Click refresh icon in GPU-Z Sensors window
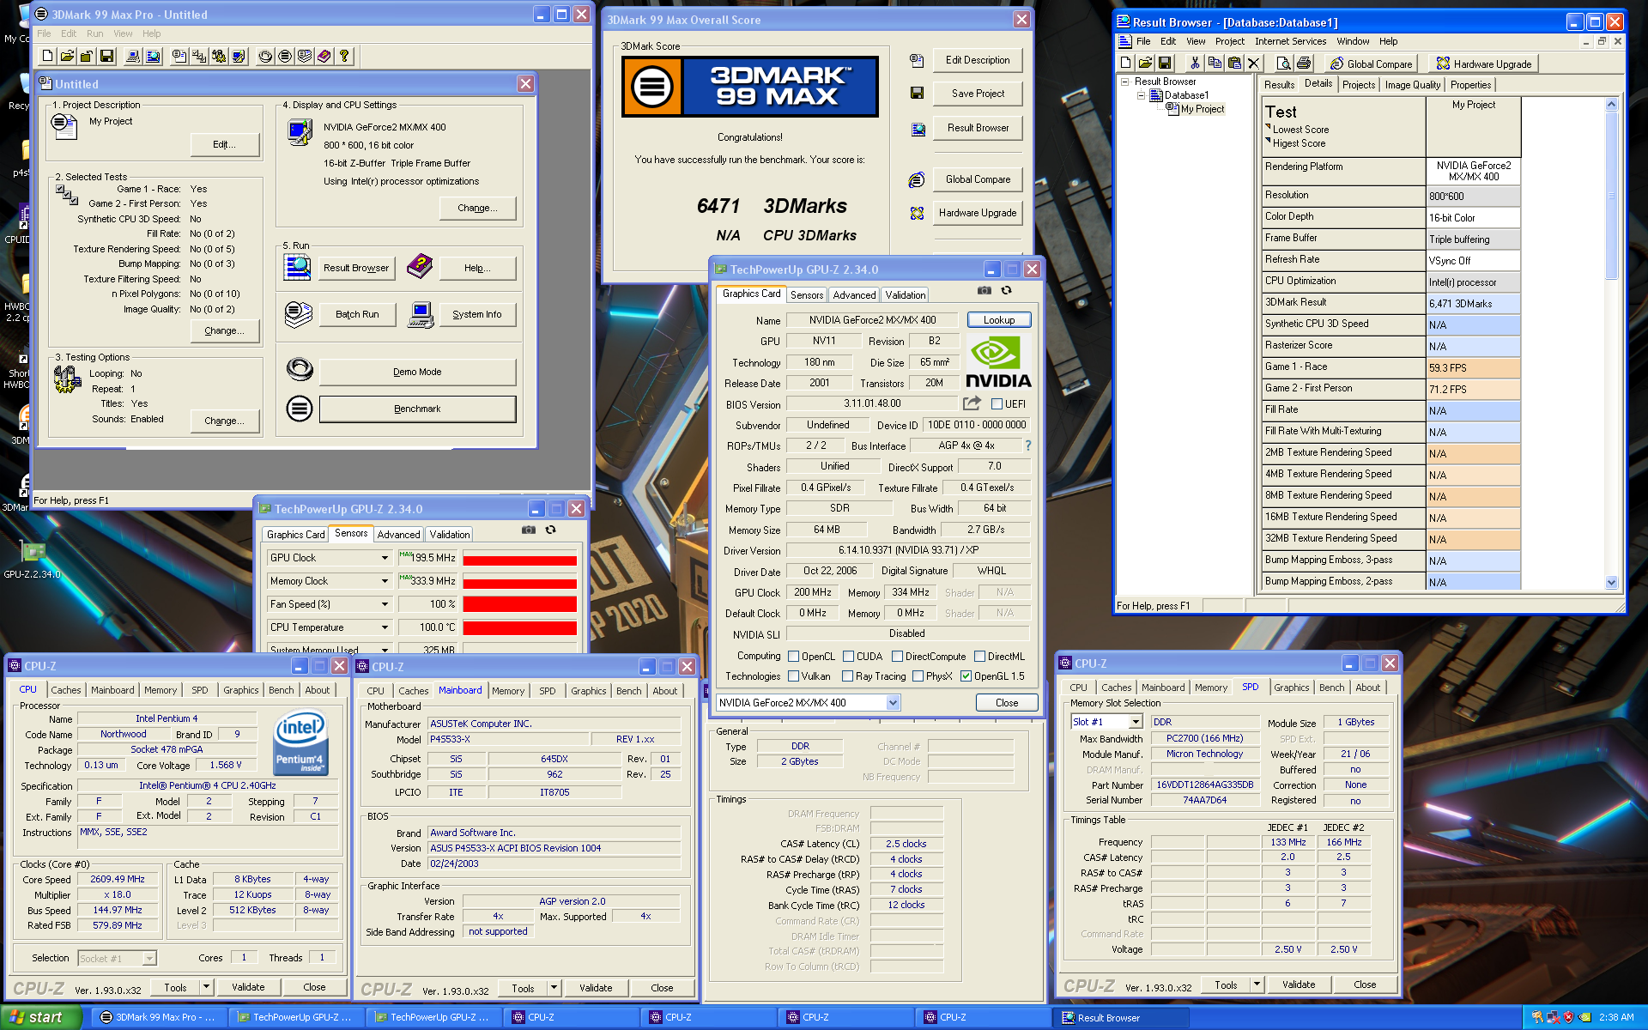Screen dimensions: 1648x1030 pos(551,530)
